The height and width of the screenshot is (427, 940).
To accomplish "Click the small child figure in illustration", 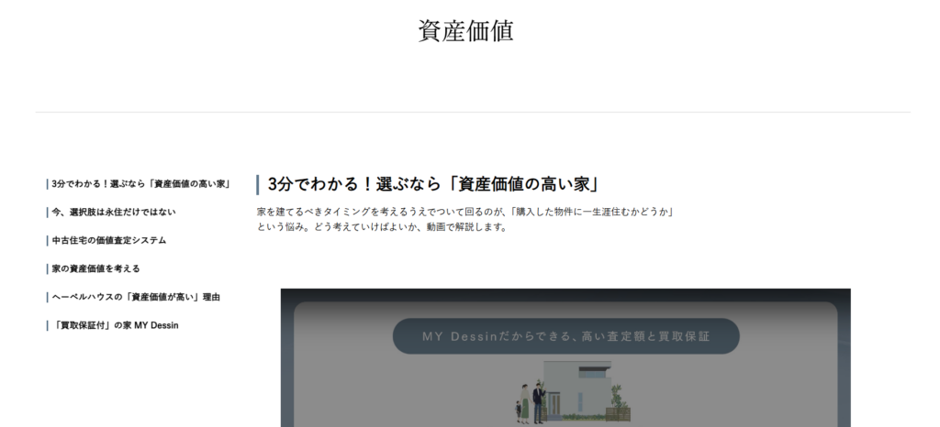I will 521,411.
